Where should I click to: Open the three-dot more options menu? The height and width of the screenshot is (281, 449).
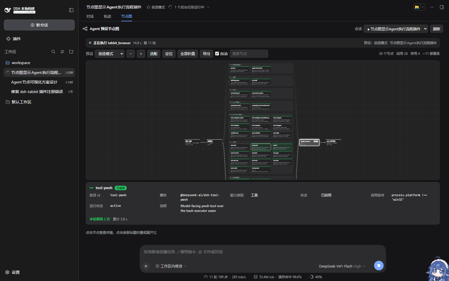[432, 7]
